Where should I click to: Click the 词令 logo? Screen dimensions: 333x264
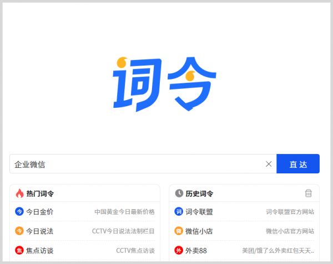164,84
